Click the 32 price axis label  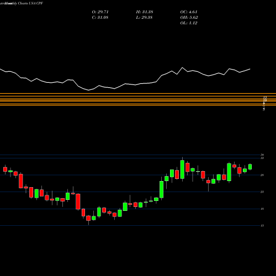[262, 158]
